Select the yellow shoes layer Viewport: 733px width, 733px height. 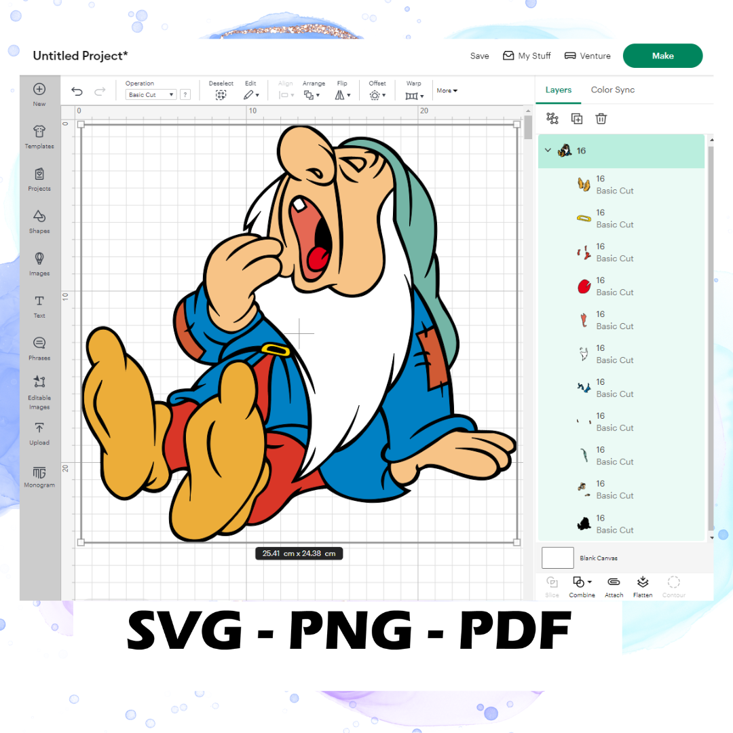[x=621, y=185]
